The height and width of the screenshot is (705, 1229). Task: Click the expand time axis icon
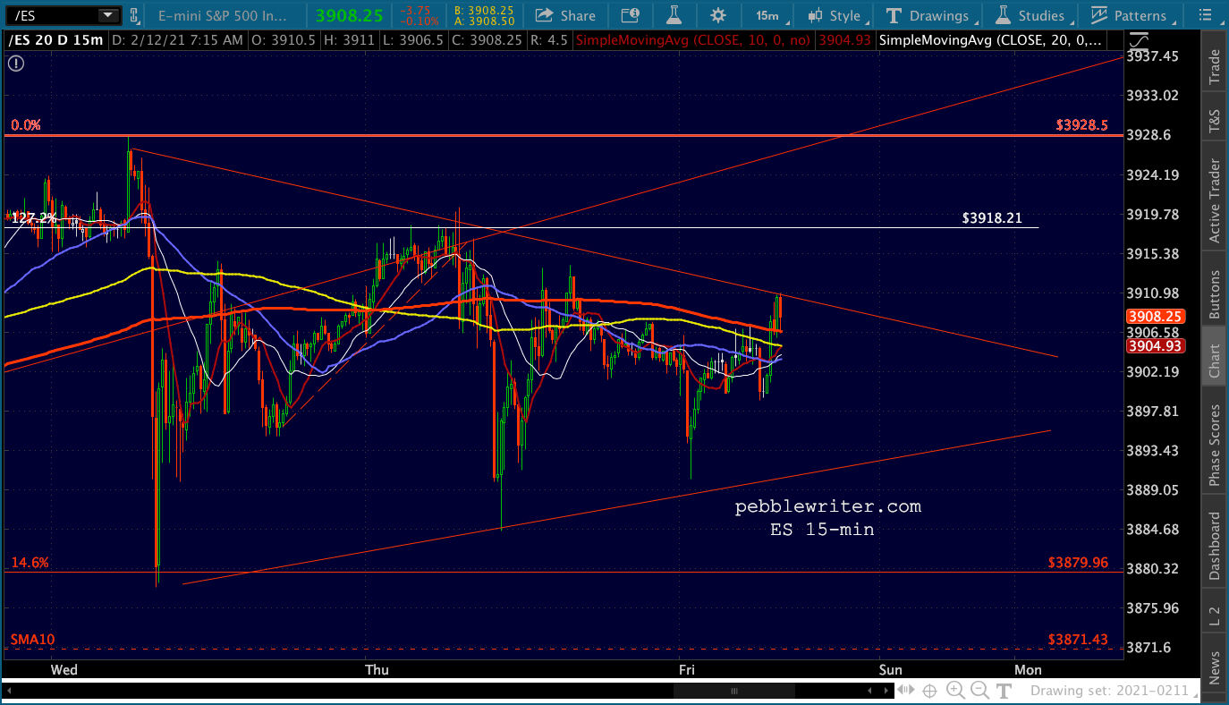coord(906,691)
